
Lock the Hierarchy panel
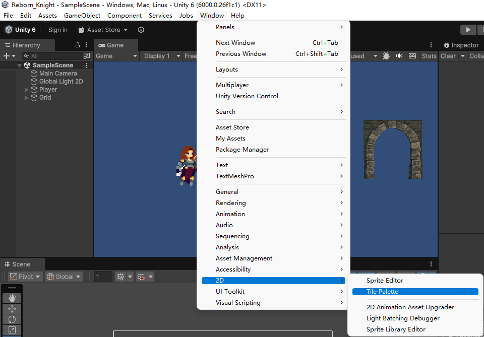pyautogui.click(x=78, y=45)
